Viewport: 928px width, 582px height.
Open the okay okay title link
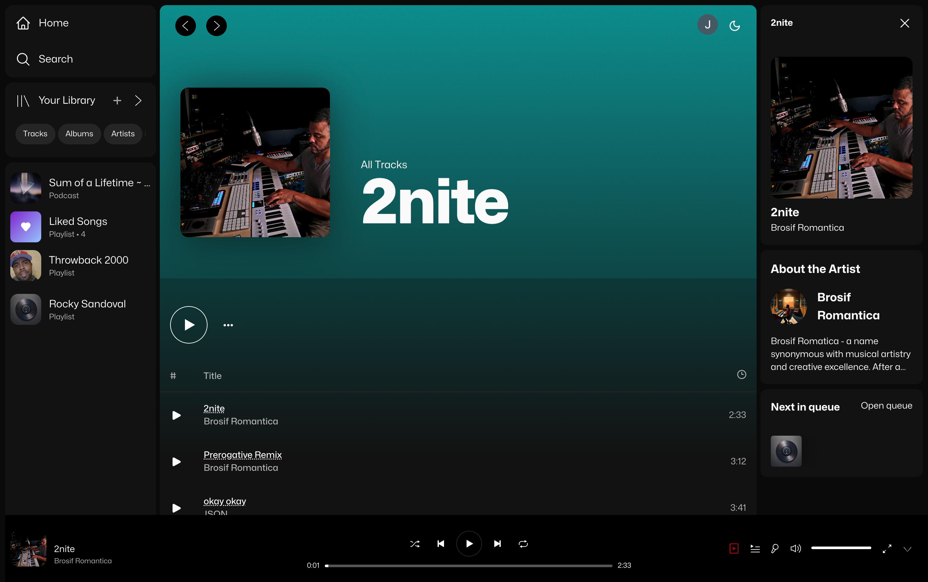225,501
